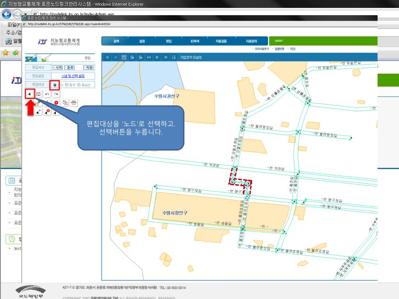Open the ID부여 menu tab
Screen dimensions: 399x299
[x=195, y=41]
